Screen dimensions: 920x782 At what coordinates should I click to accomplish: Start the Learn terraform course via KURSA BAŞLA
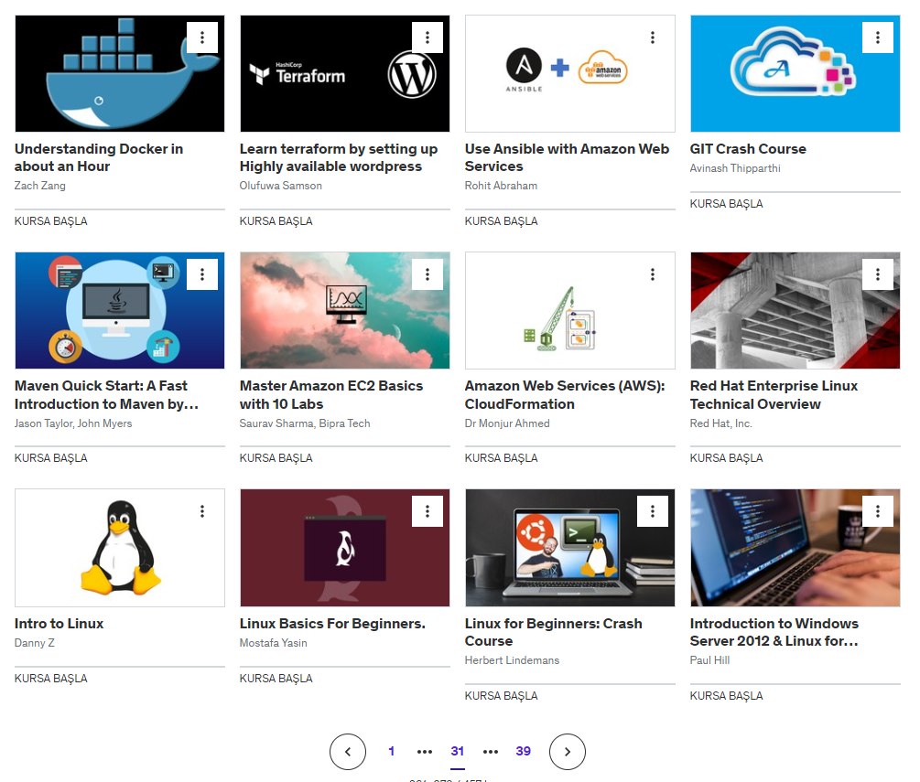[276, 221]
